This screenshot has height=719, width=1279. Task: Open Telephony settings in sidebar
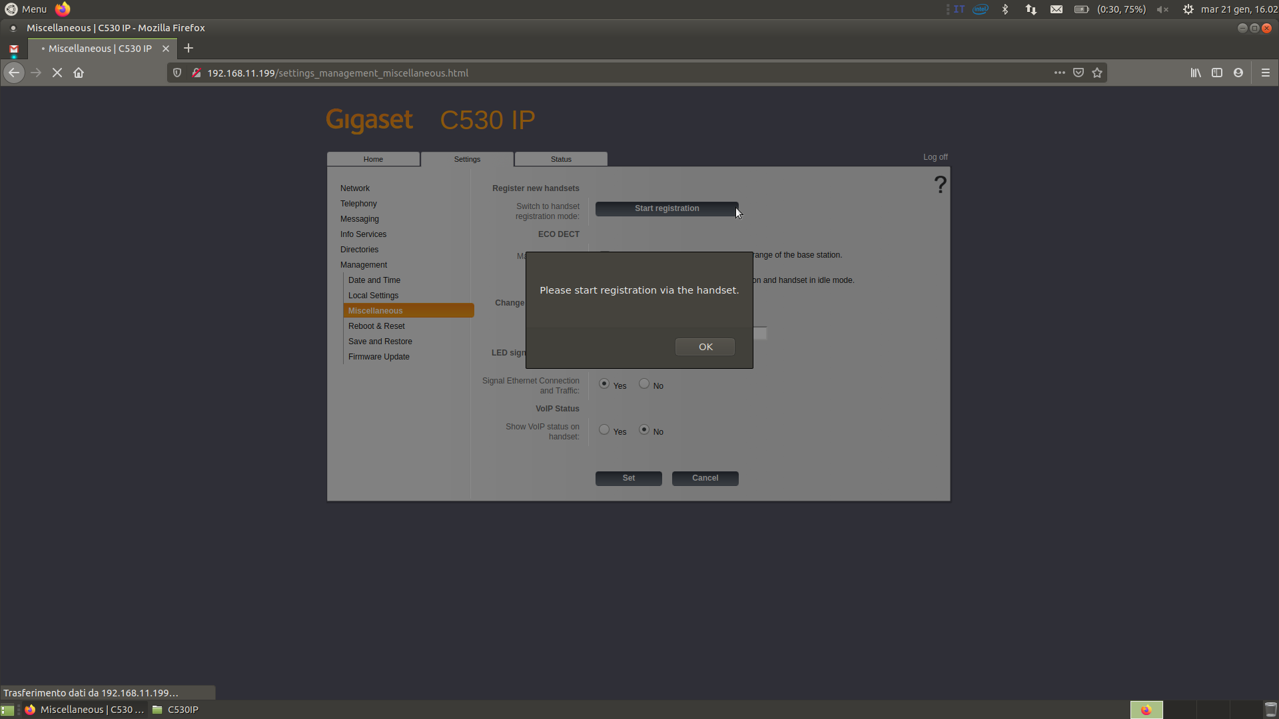[x=358, y=204]
